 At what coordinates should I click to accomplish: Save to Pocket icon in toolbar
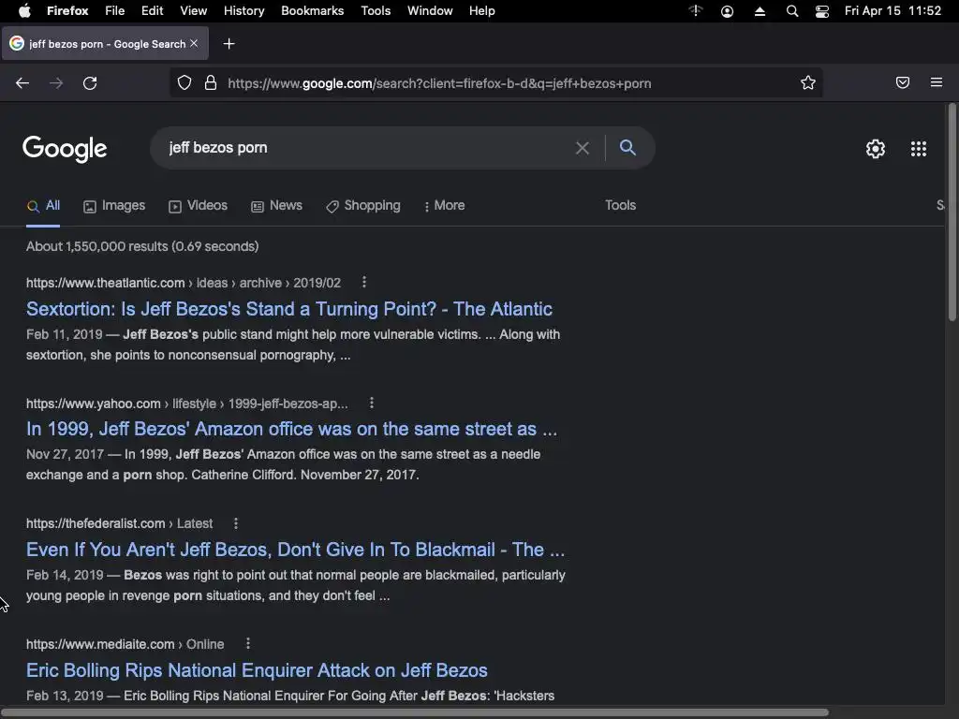pos(903,82)
